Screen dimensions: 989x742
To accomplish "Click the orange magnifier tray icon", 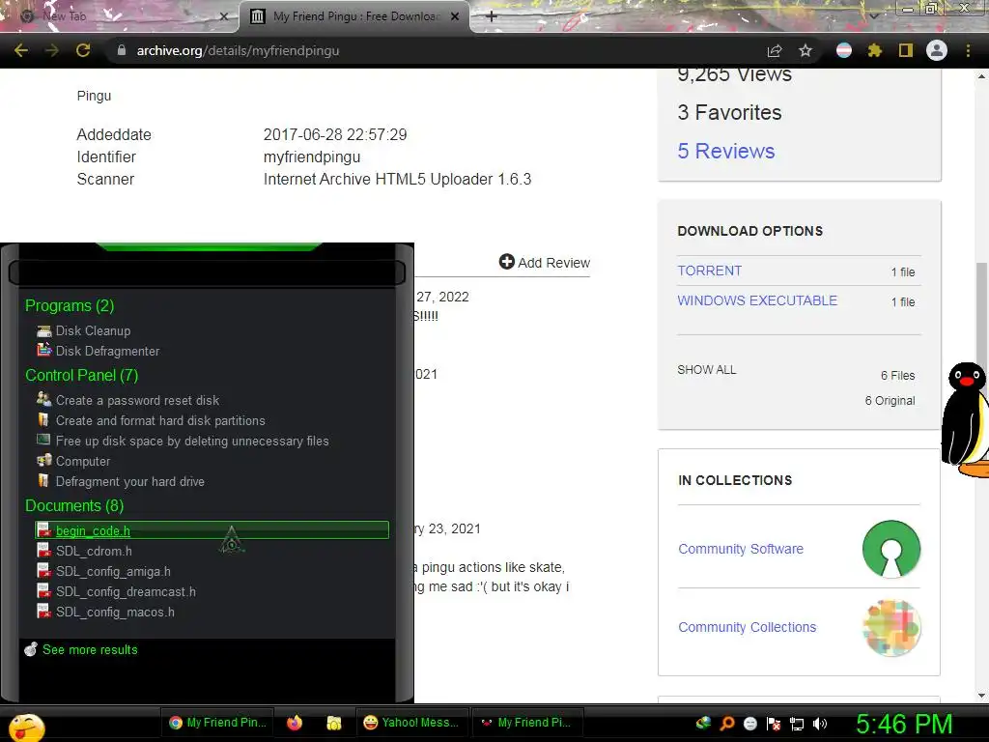I will pos(726,723).
